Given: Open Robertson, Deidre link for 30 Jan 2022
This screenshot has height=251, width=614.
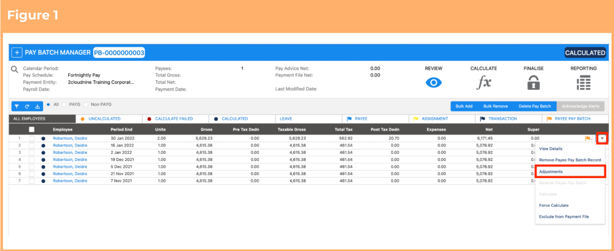Looking at the screenshot, I should (x=70, y=139).
